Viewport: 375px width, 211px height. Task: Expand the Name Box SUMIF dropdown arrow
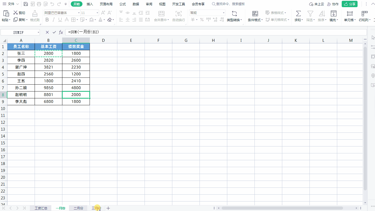[x=38, y=32]
